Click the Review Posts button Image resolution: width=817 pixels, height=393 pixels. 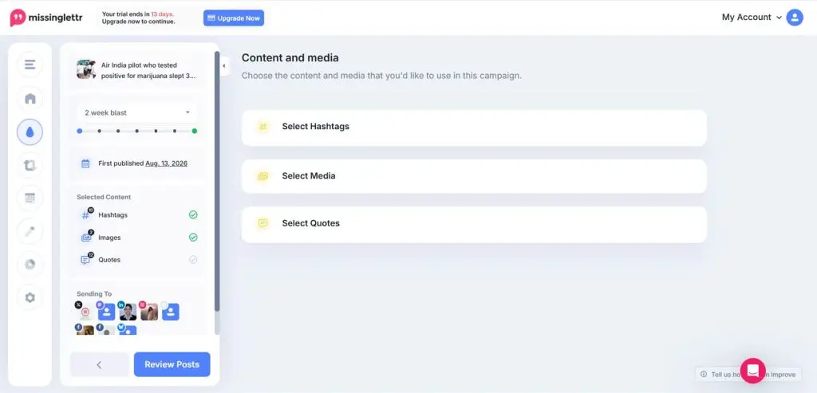(x=172, y=364)
